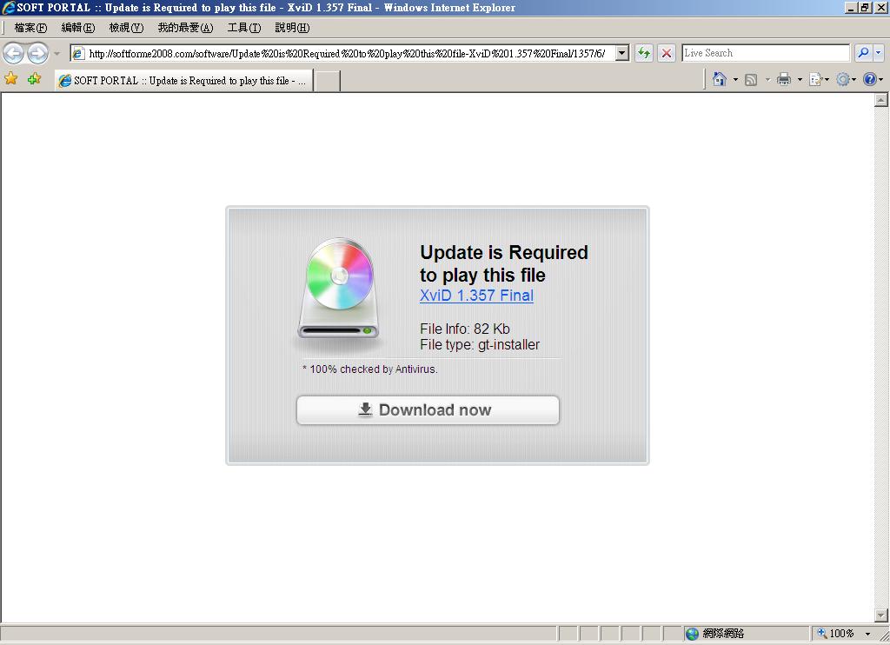Click the Print toolbar icon
890x645 pixels.
(784, 79)
